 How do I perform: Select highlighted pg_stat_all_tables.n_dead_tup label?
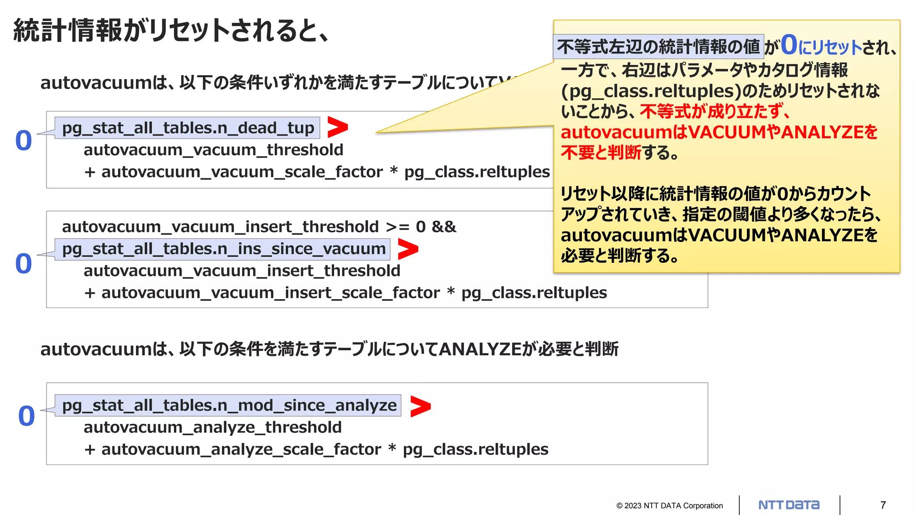(x=187, y=128)
